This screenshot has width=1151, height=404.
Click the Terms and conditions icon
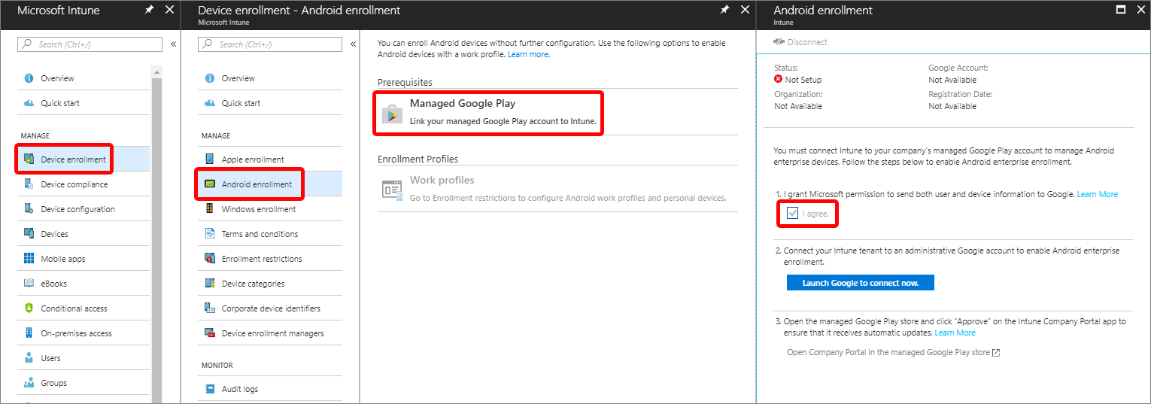point(209,234)
